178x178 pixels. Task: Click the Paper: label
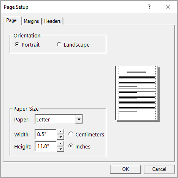click(22, 119)
